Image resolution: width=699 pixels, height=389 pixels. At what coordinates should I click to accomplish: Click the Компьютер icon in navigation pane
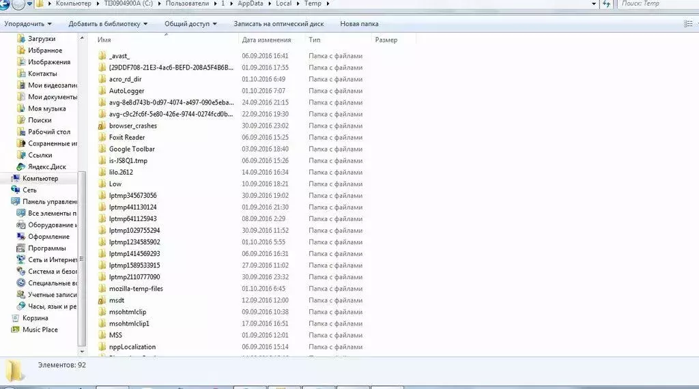(x=16, y=178)
